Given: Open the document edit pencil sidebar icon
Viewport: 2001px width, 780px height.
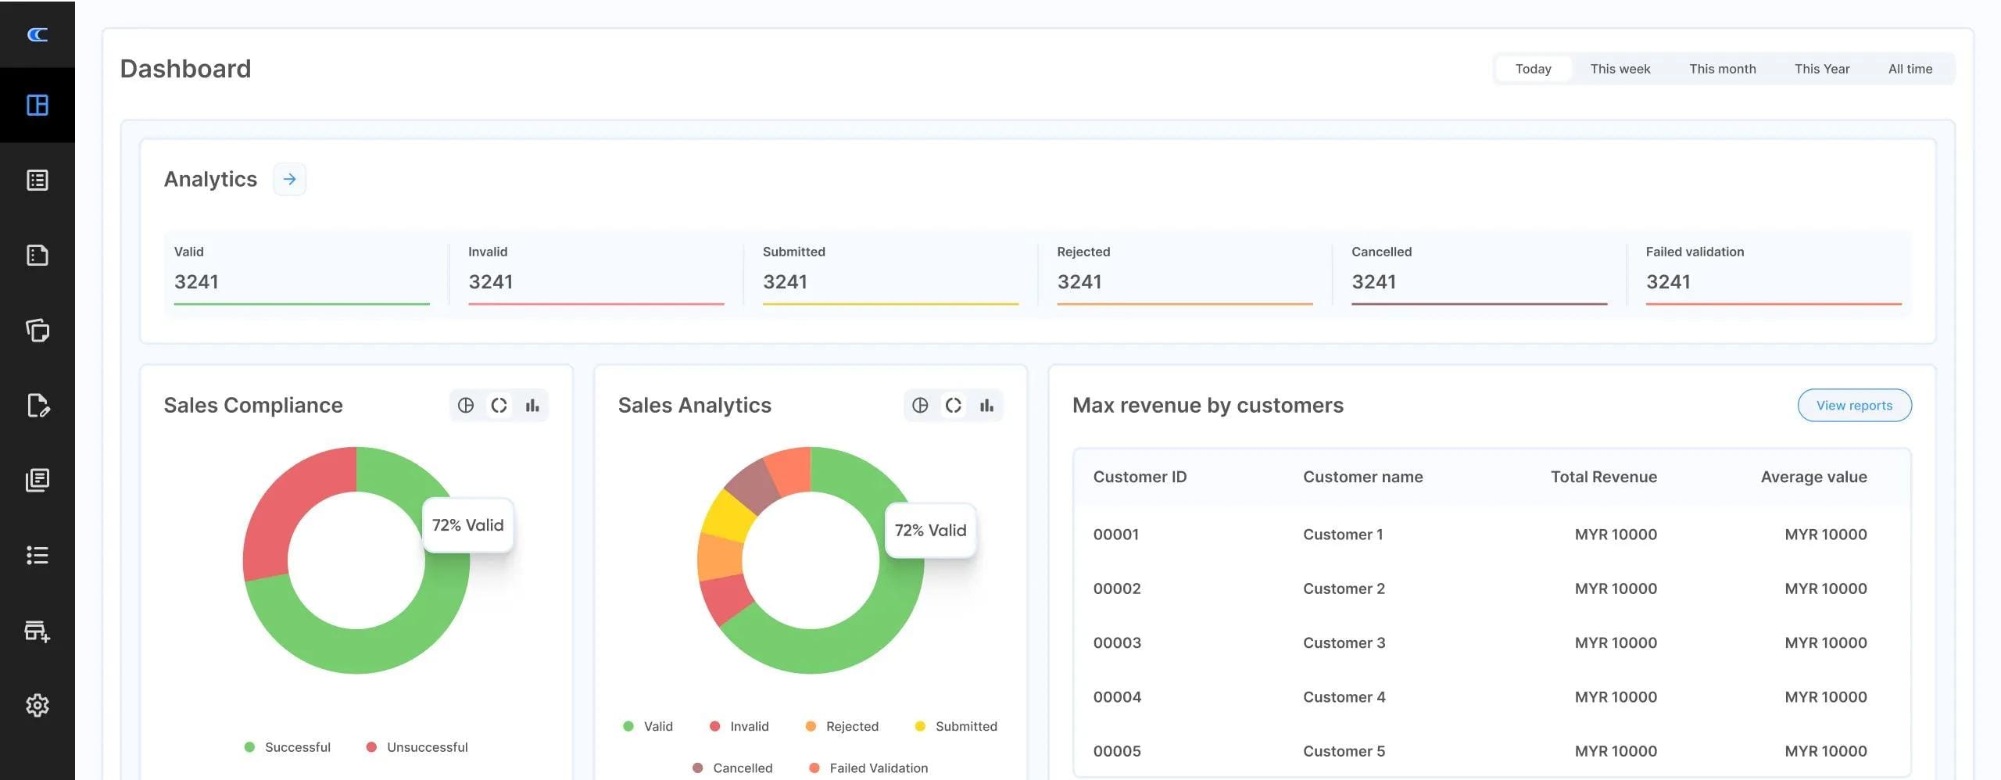Looking at the screenshot, I should pyautogui.click(x=37, y=406).
